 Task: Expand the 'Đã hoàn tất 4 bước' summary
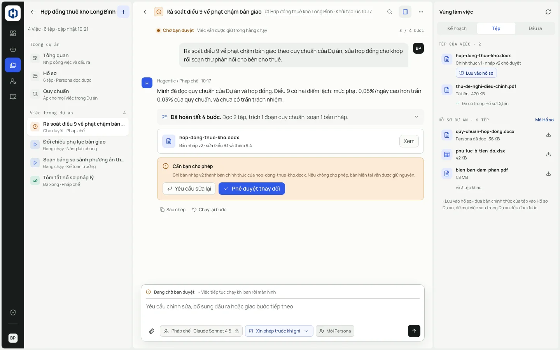tap(290, 117)
